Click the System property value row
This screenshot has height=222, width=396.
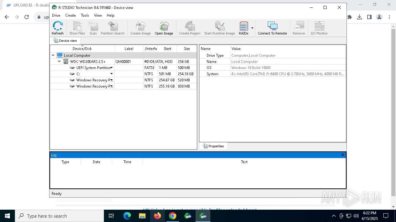click(x=288, y=74)
